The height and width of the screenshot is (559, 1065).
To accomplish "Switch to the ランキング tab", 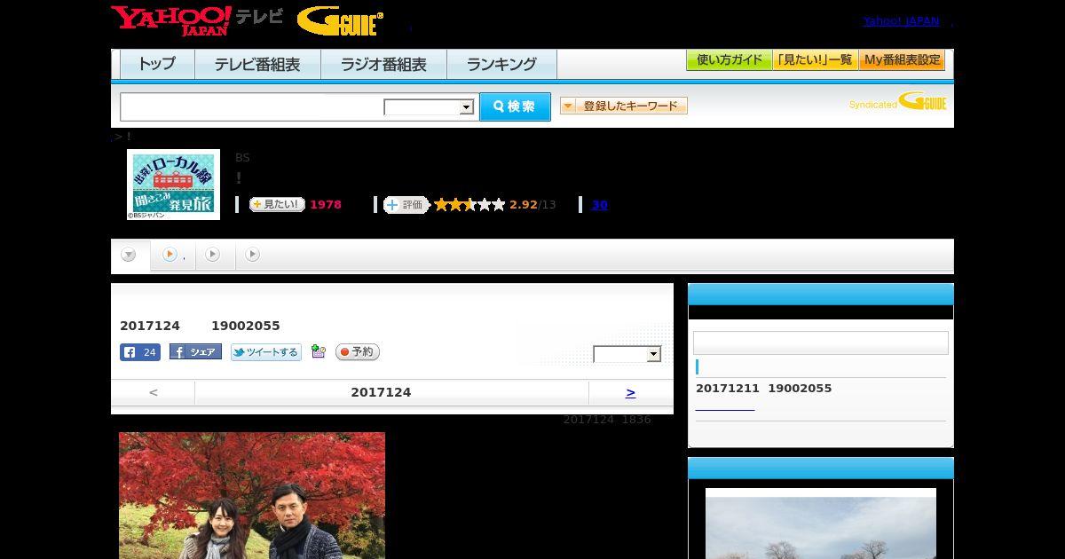I will pyautogui.click(x=501, y=64).
